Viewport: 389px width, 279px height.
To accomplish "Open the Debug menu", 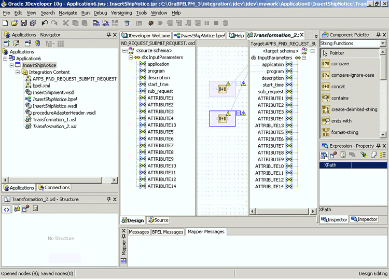I will click(100, 12).
